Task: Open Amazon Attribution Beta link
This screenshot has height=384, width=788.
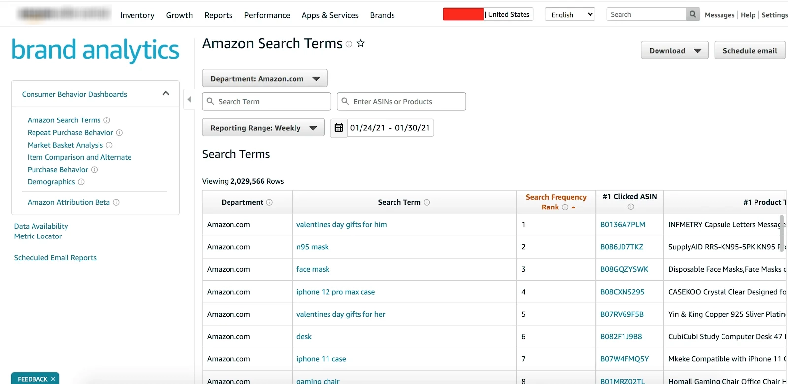Action: 68,202
